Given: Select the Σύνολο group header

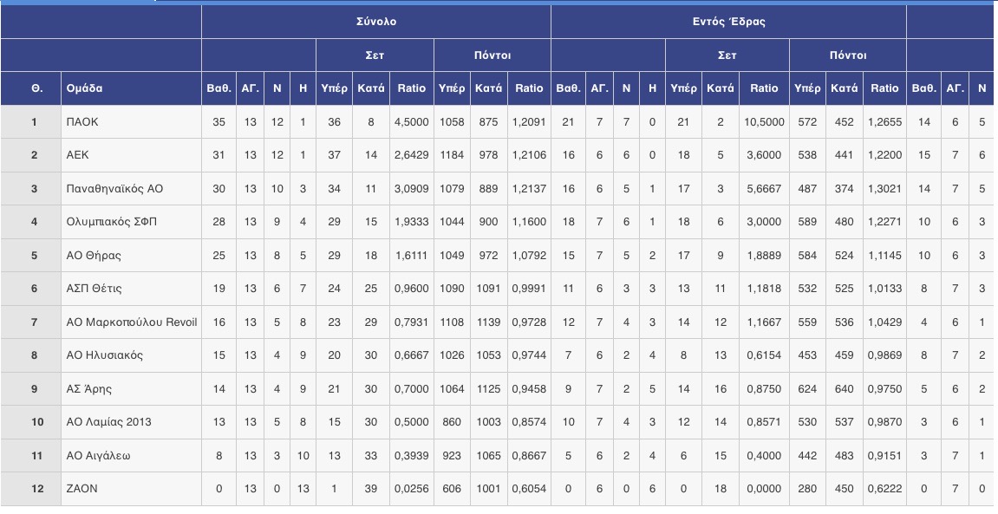Looking at the screenshot, I should tap(375, 22).
